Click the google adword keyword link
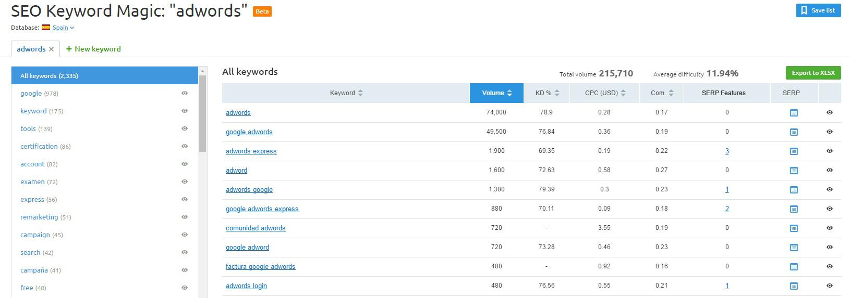This screenshot has width=850, height=298. pyautogui.click(x=247, y=248)
